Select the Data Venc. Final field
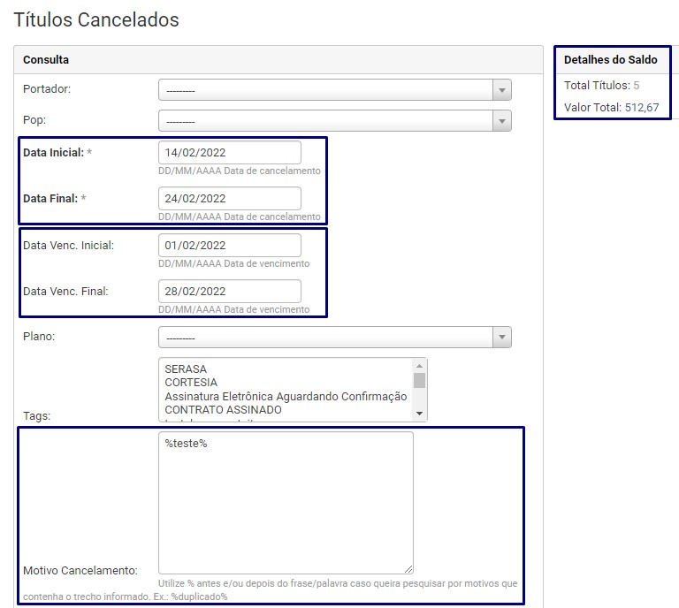 click(230, 291)
